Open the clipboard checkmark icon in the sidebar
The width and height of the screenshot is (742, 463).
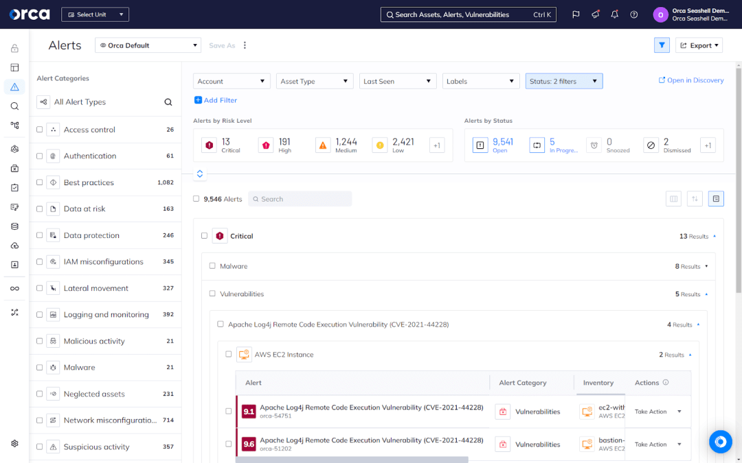click(x=14, y=187)
